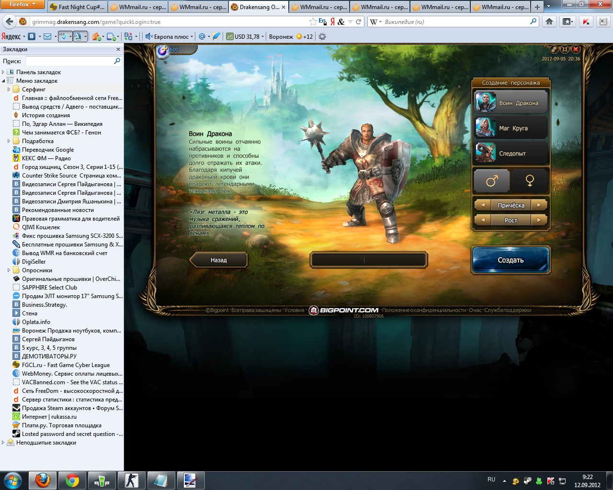Open the Условия link in footer
Image resolution: width=613 pixels, height=490 pixels.
point(295,310)
